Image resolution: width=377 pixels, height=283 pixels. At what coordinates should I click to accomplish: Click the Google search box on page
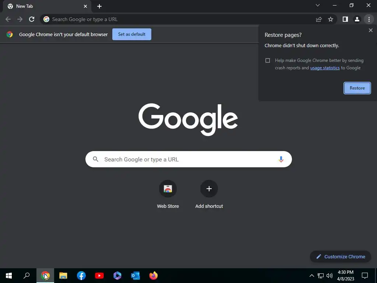(x=188, y=159)
